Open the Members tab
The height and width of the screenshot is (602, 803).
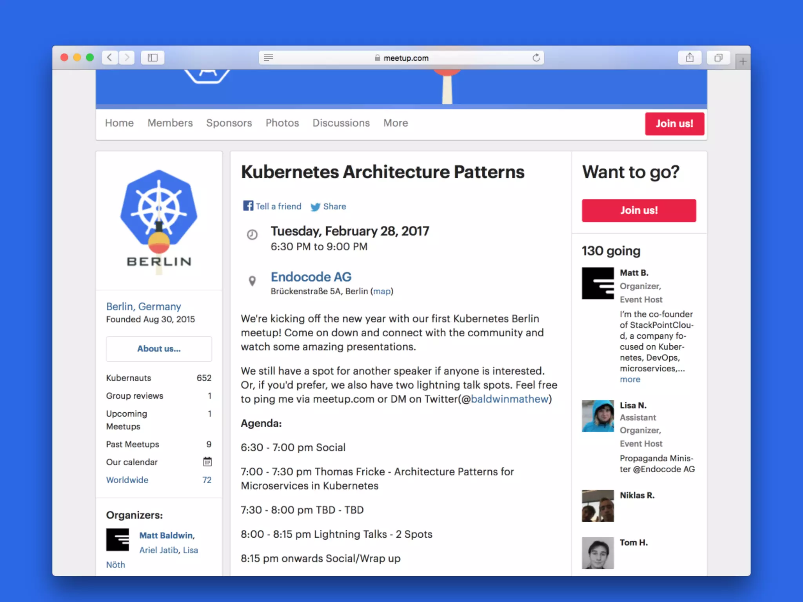pos(170,123)
